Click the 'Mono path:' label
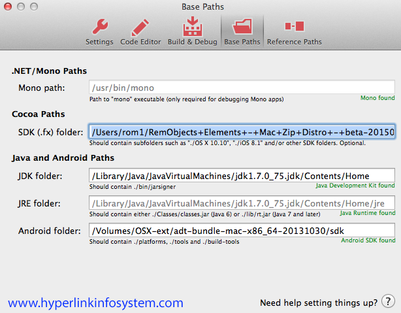The height and width of the screenshot is (313, 401). 41,88
